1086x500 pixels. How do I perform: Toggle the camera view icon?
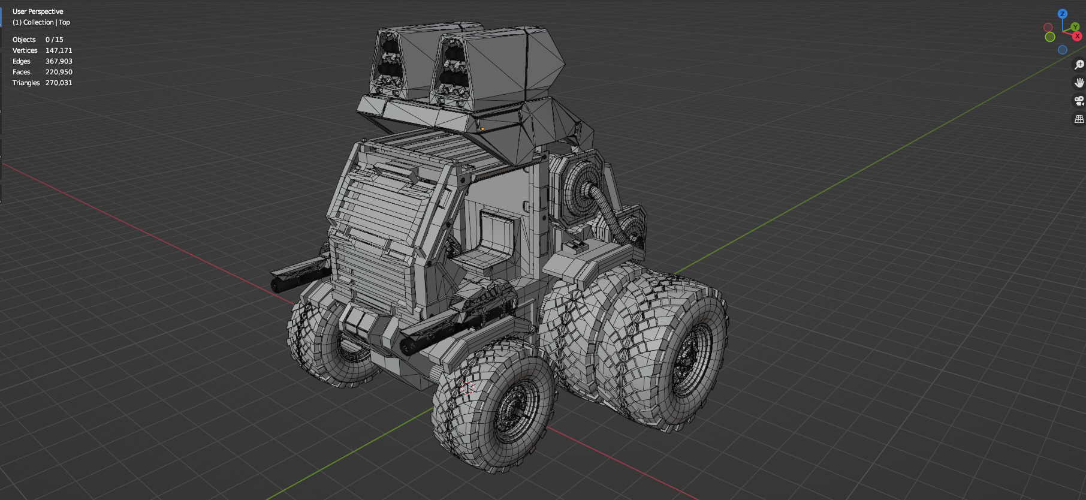[1079, 101]
